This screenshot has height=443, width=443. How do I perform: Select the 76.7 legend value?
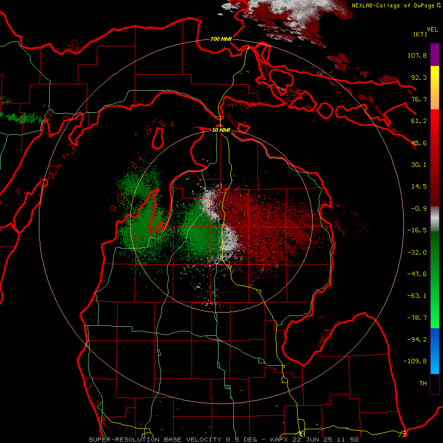419,99
